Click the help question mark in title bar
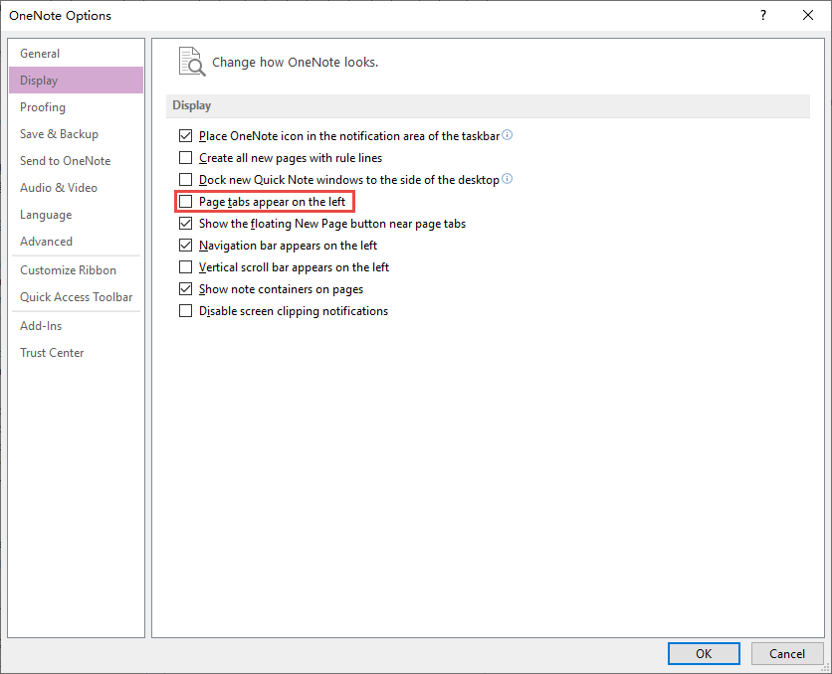The image size is (832, 674). (x=763, y=15)
